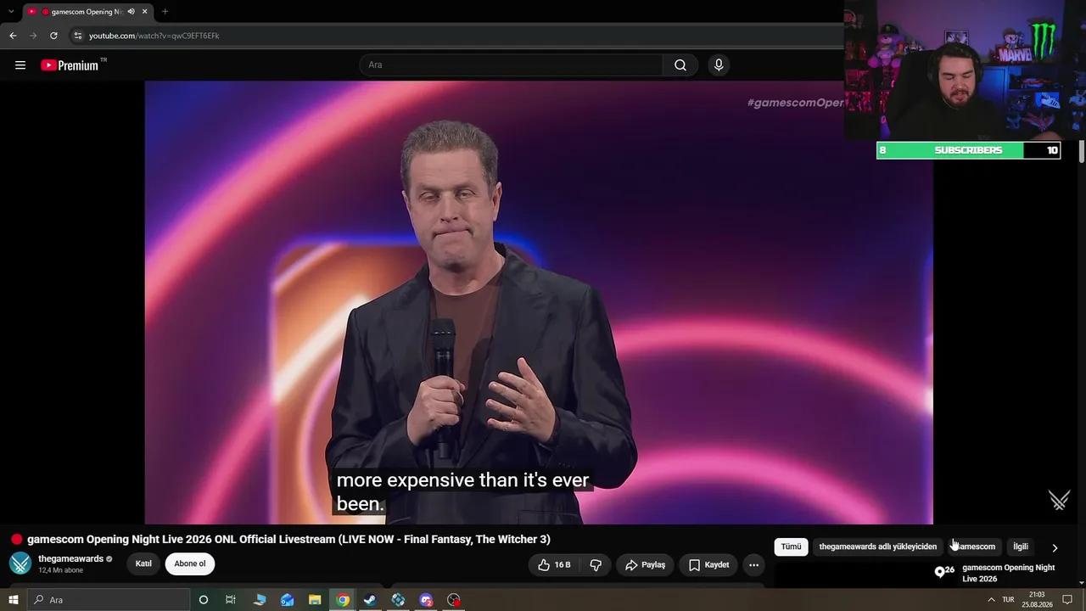Go forward in browser history
The image size is (1086, 611).
(x=33, y=36)
